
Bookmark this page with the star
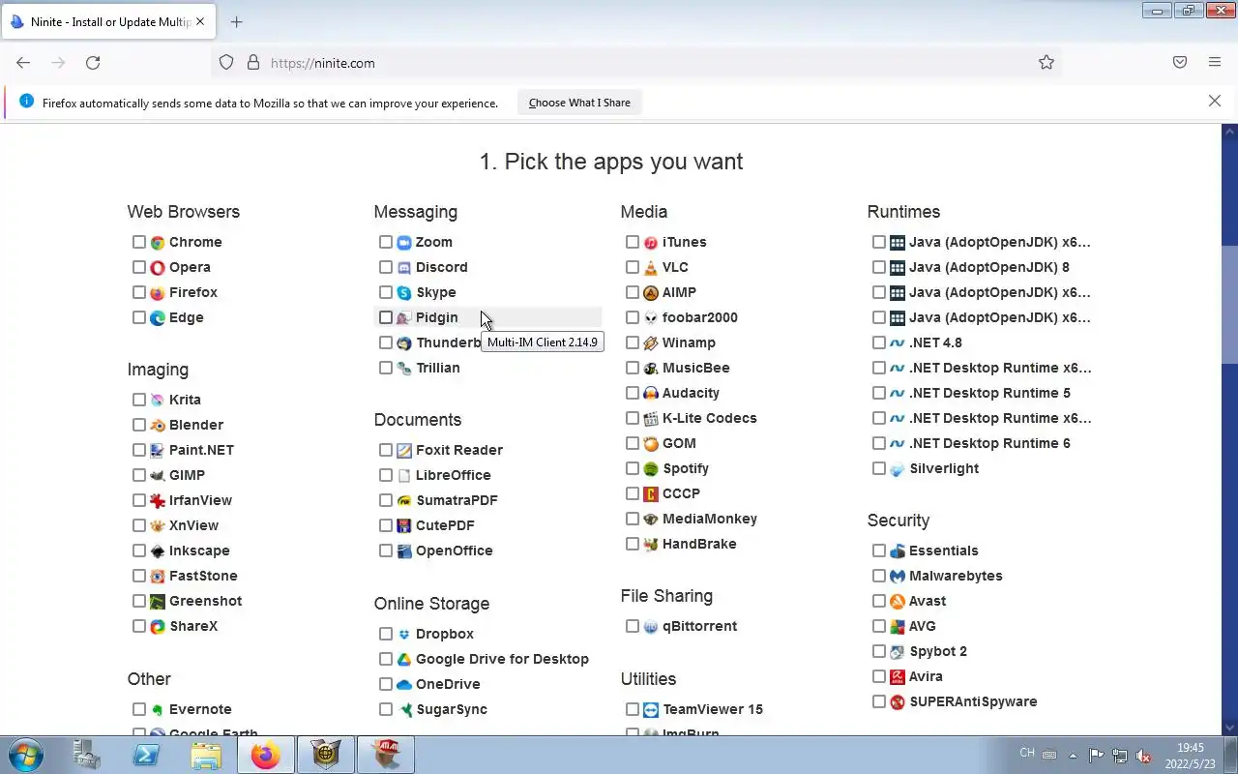click(1046, 63)
